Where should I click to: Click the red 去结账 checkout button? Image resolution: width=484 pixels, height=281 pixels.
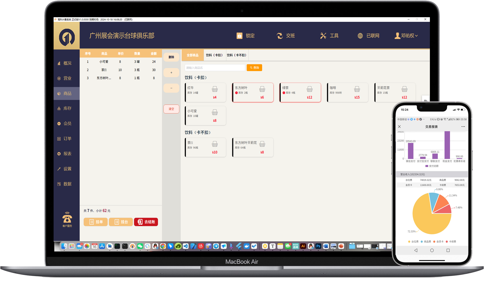[x=146, y=222]
